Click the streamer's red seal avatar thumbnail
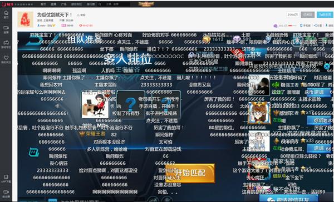The image size is (334, 202). point(26,19)
